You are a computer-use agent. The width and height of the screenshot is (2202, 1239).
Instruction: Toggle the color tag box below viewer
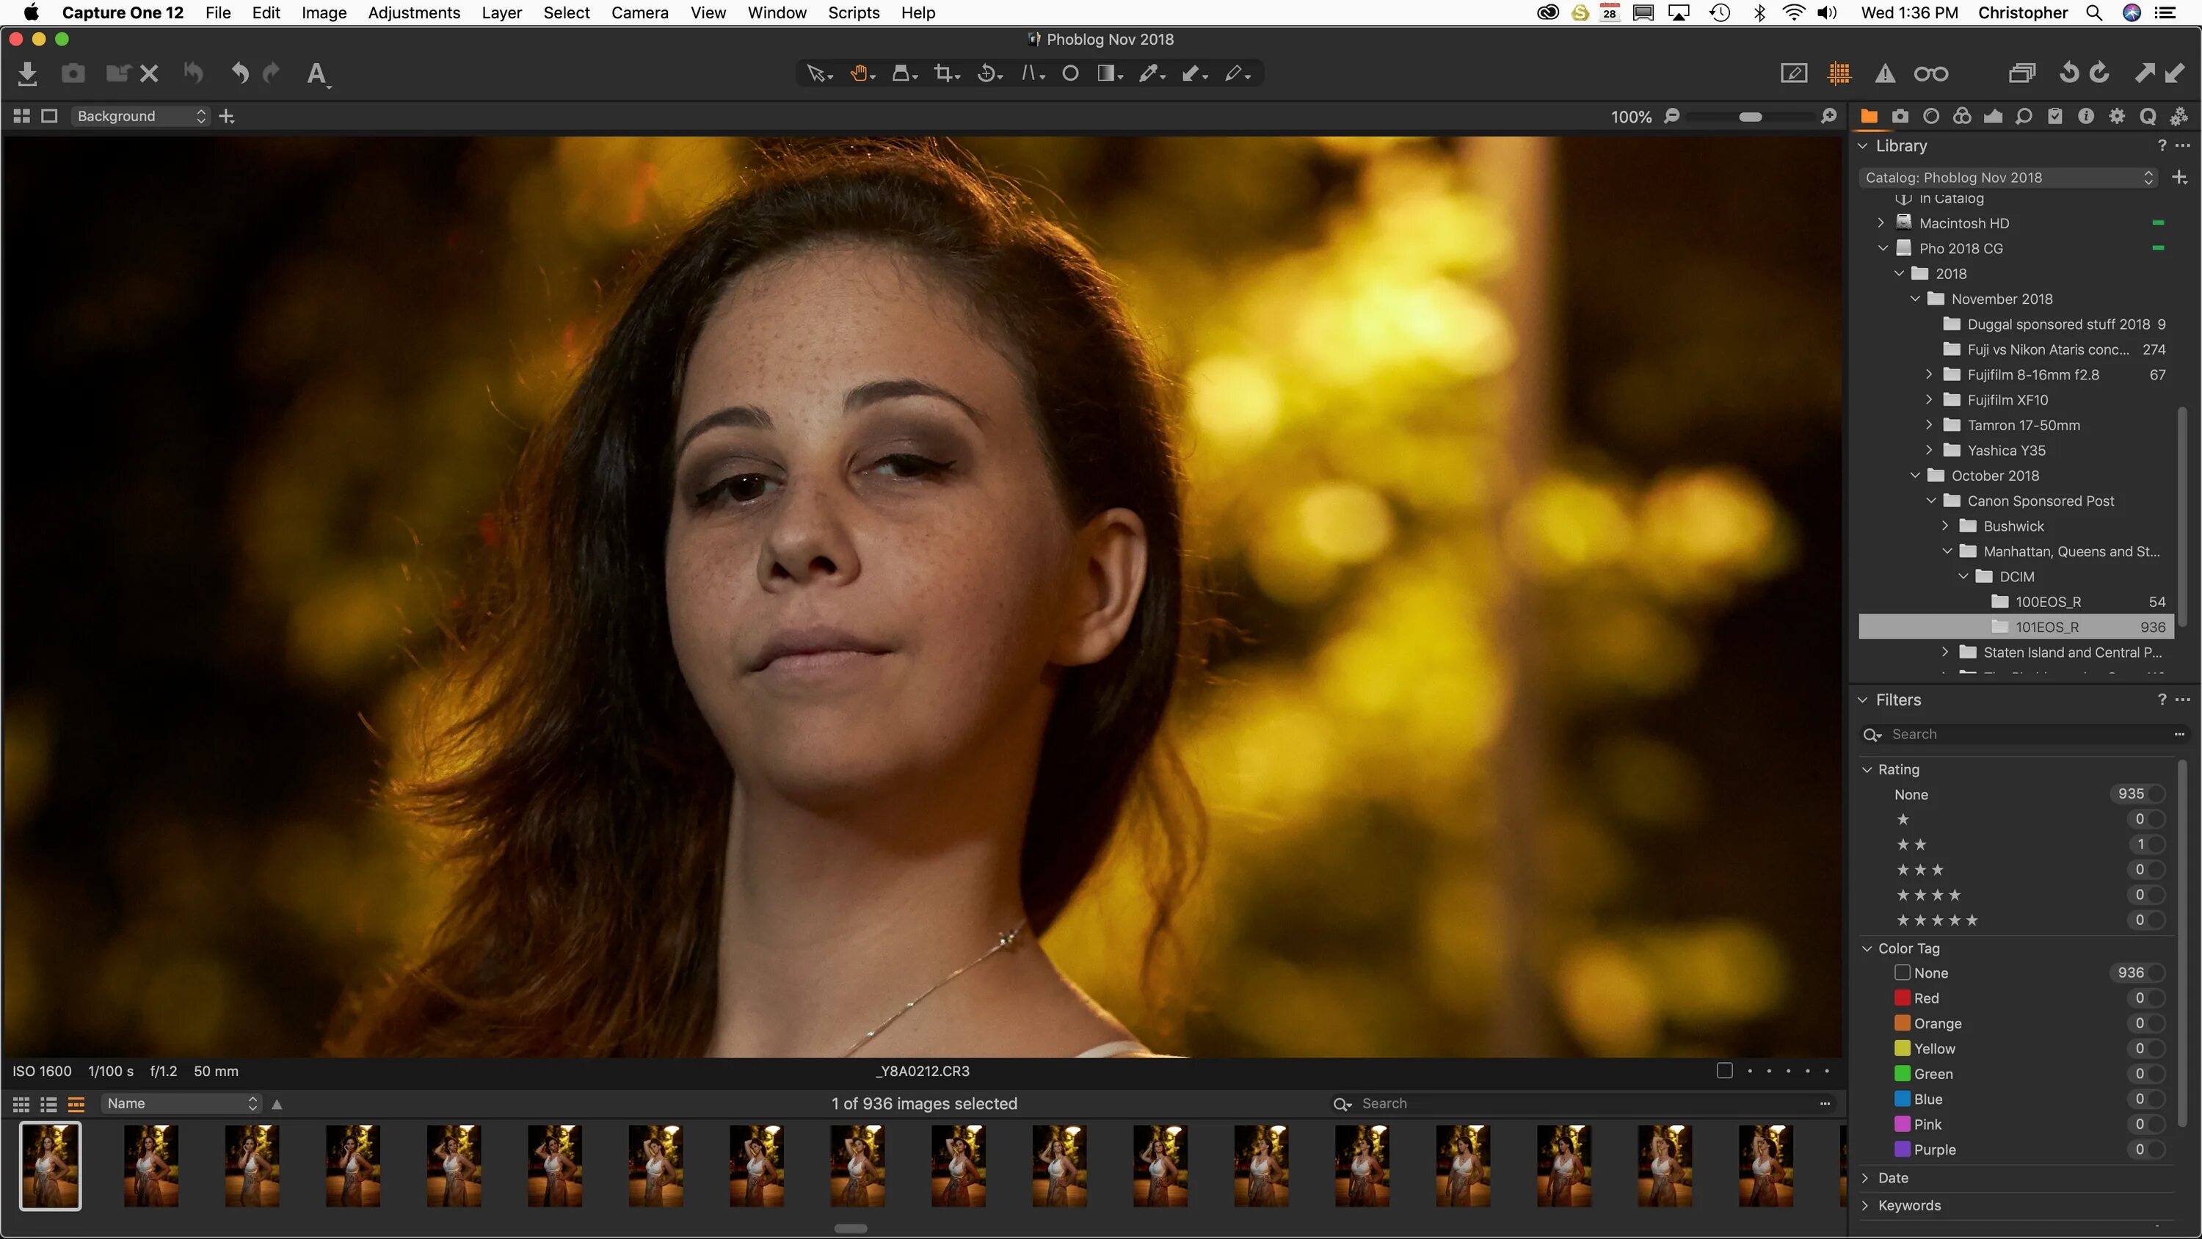point(1724,1071)
